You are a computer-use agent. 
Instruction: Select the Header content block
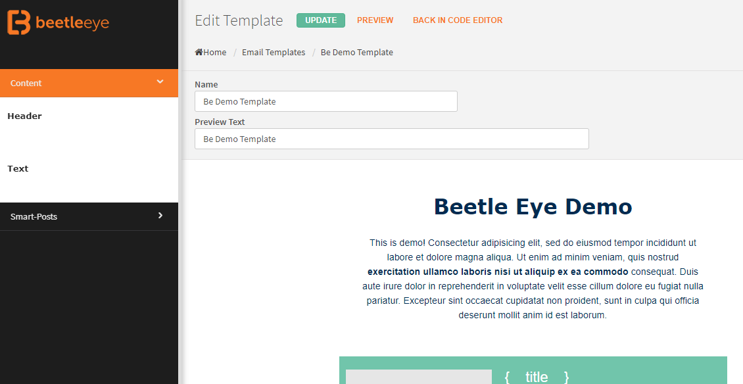click(x=24, y=116)
